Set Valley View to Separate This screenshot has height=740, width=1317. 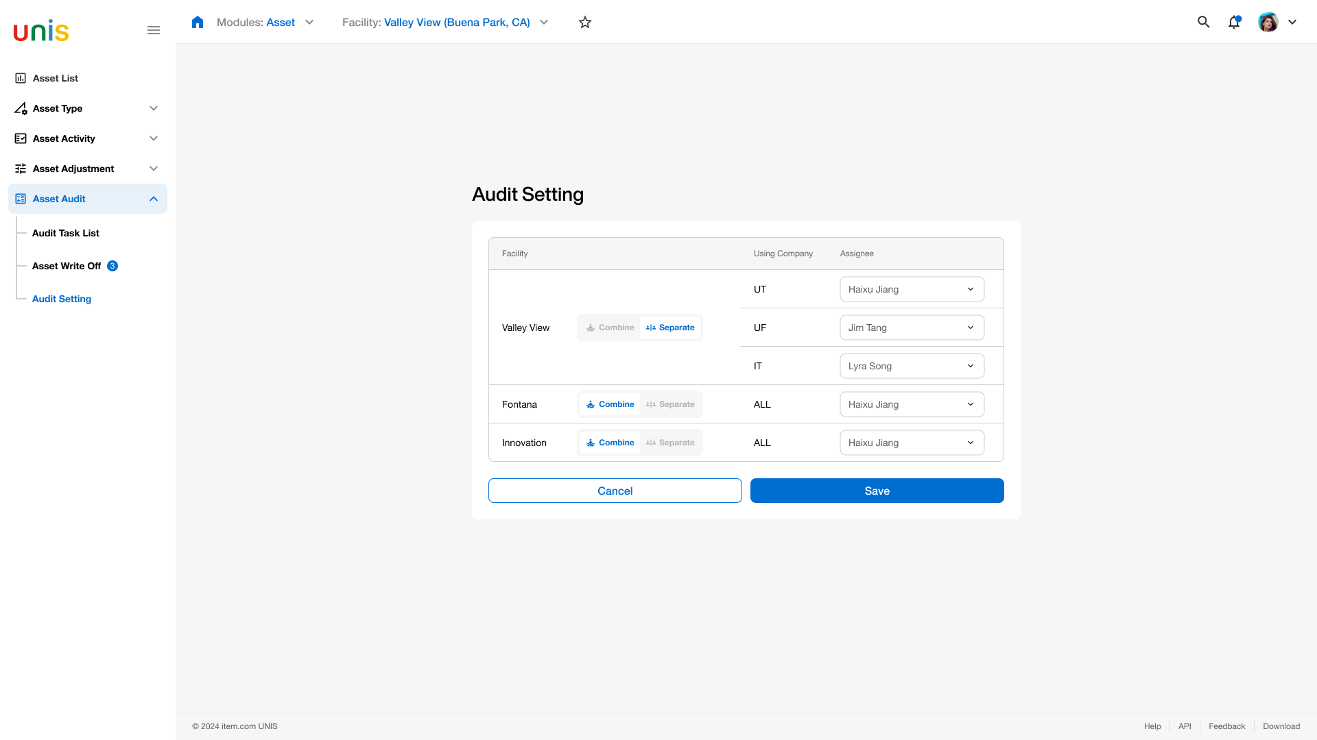(670, 328)
